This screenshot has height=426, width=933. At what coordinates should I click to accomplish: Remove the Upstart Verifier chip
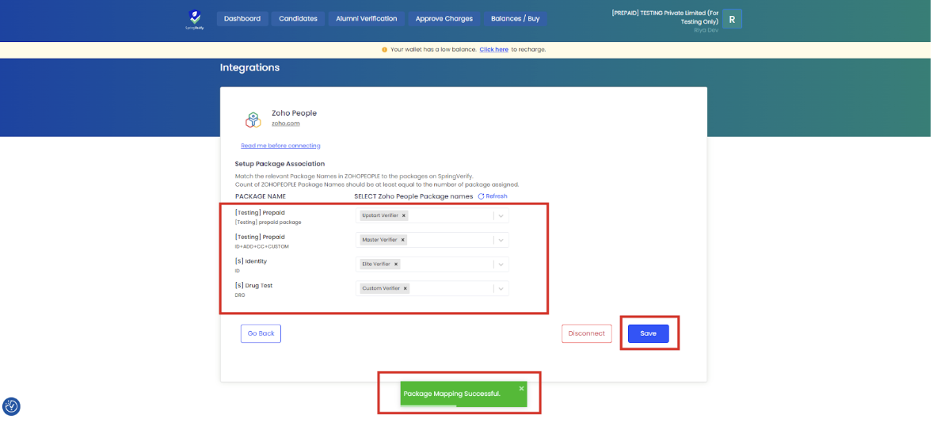(404, 215)
